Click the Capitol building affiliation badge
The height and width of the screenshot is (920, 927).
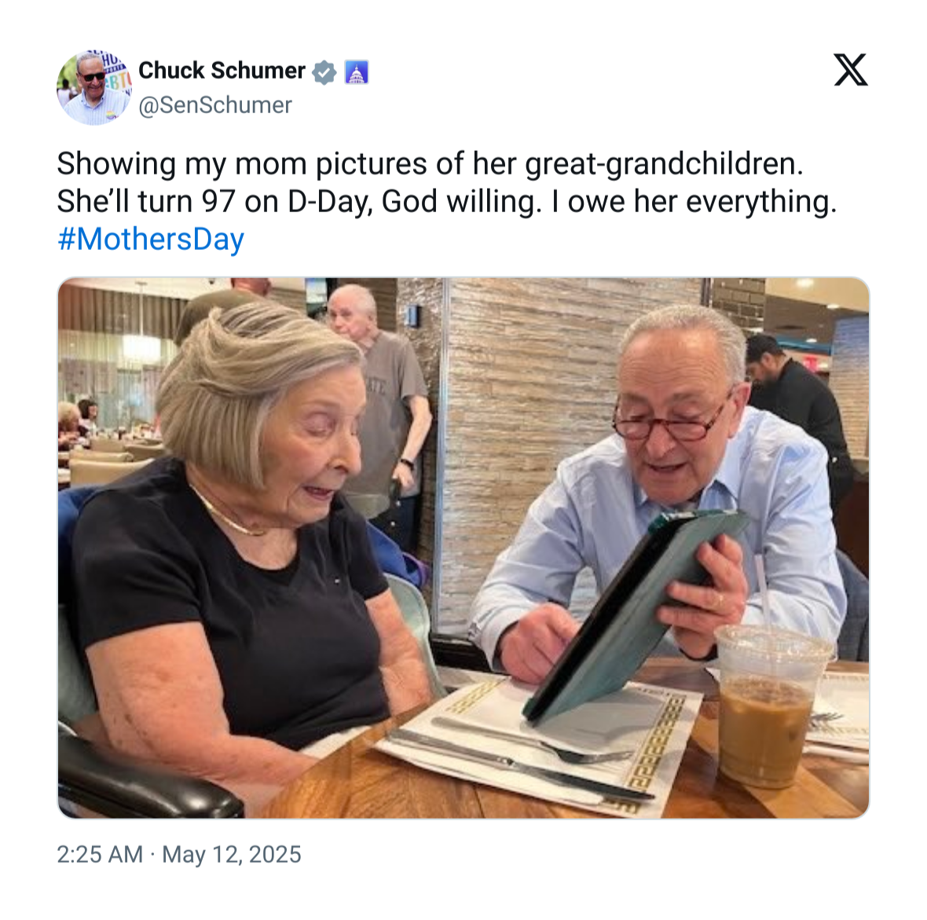[357, 72]
